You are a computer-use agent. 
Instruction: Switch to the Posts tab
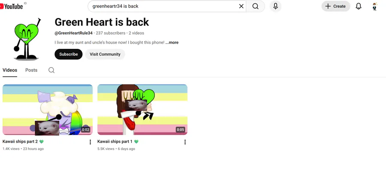(x=31, y=70)
